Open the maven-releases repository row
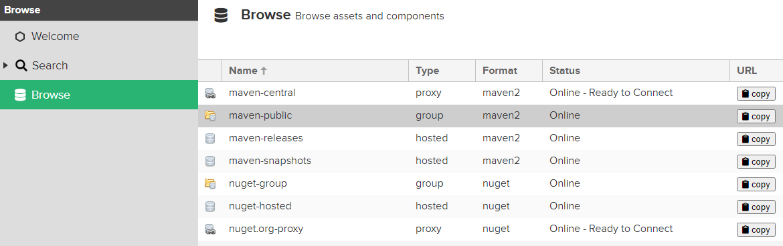783x246 pixels. [491, 138]
